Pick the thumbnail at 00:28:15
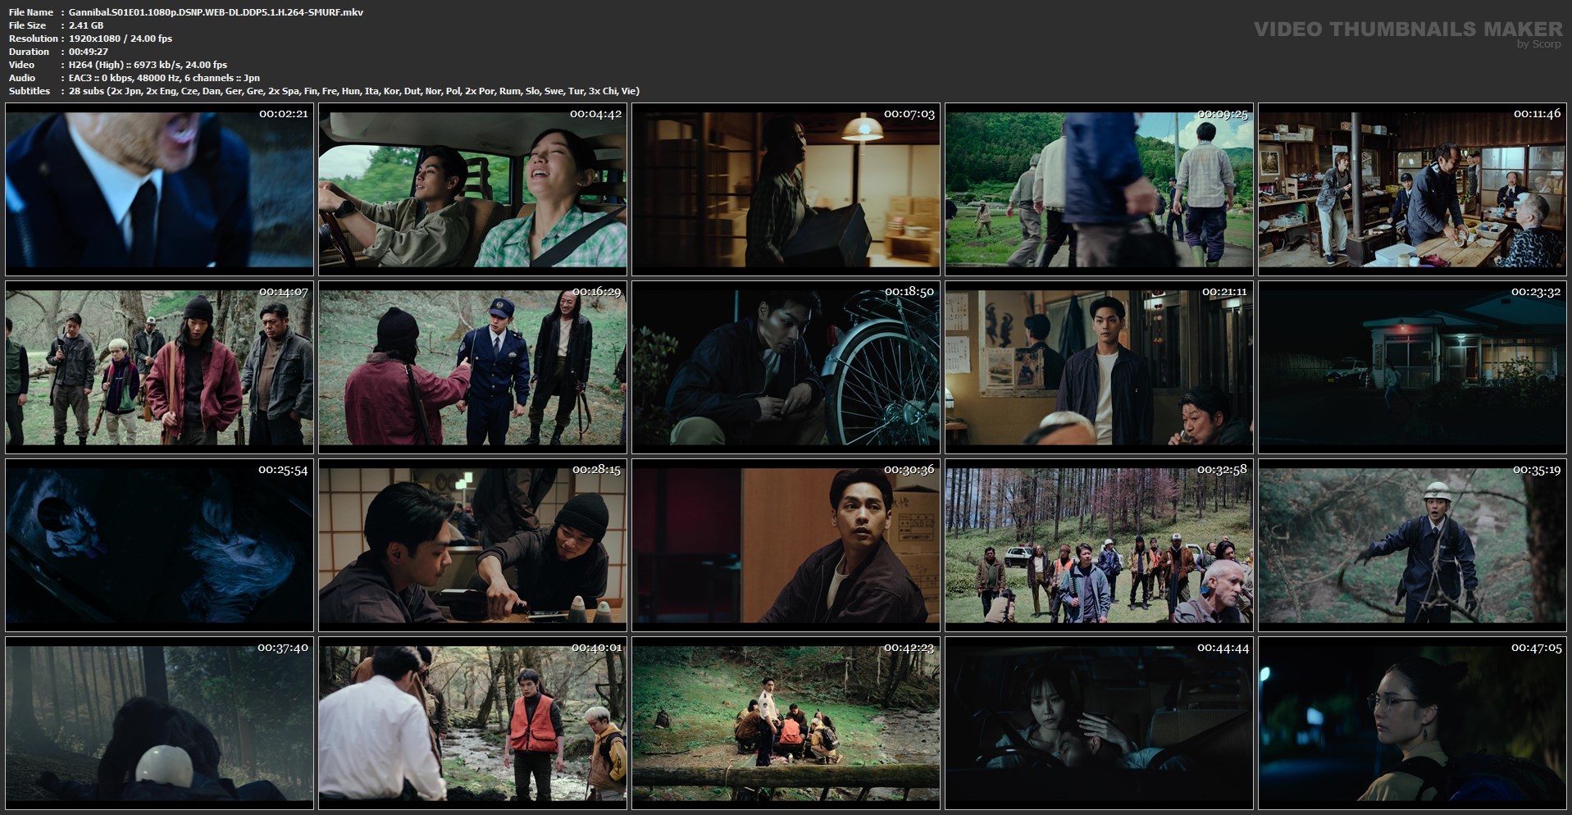The width and height of the screenshot is (1572, 815). click(472, 545)
